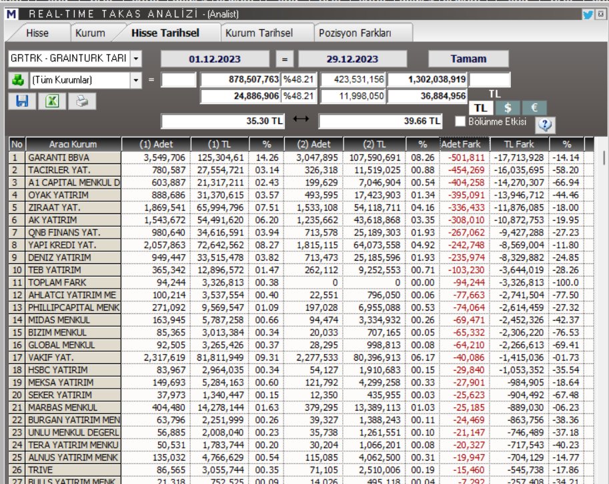Switch currency to euro

534,107
